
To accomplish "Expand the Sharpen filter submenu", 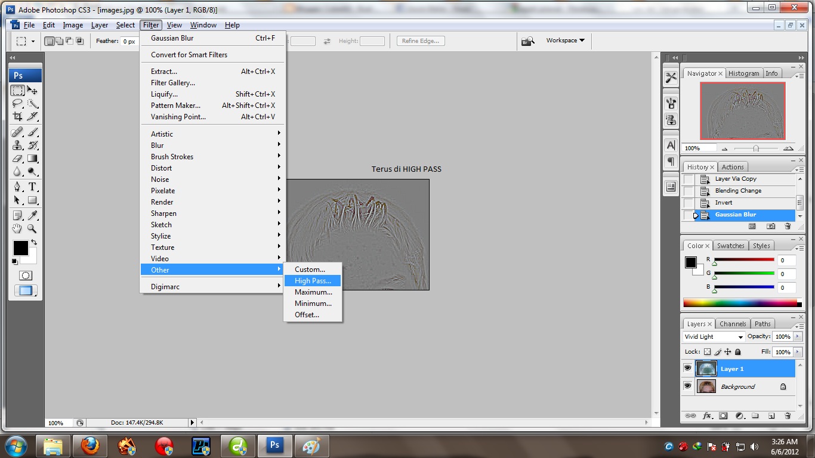I will click(x=213, y=213).
